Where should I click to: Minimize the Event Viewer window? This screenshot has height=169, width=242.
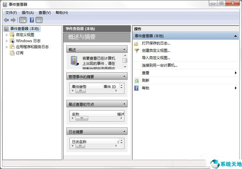213,3
